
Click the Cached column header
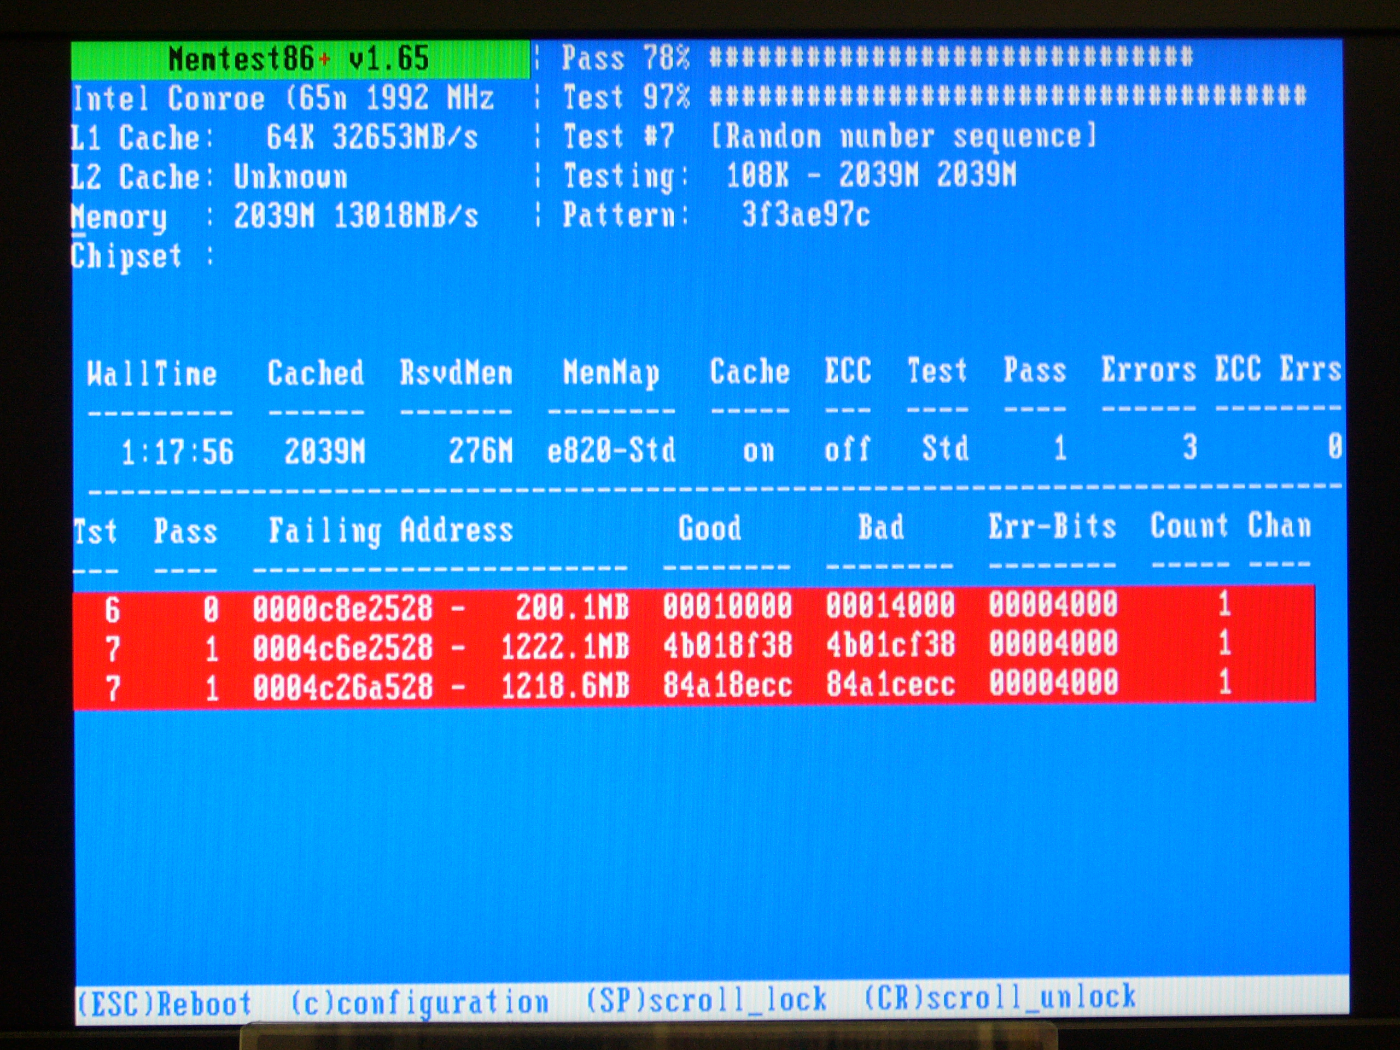315,372
